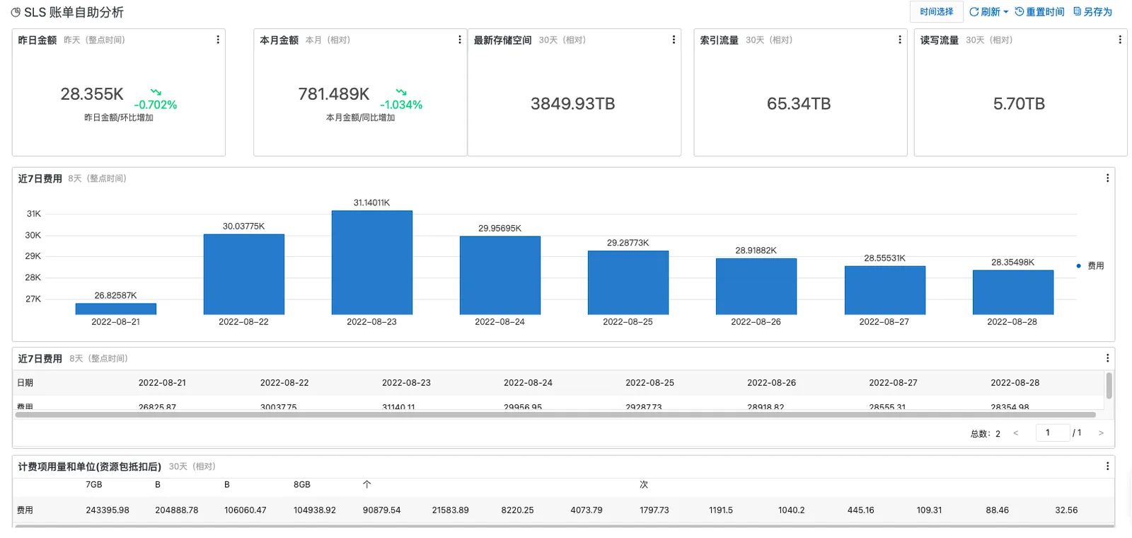1132x538 pixels.
Task: Click the 4073.79 cost cell
Action: click(x=587, y=510)
